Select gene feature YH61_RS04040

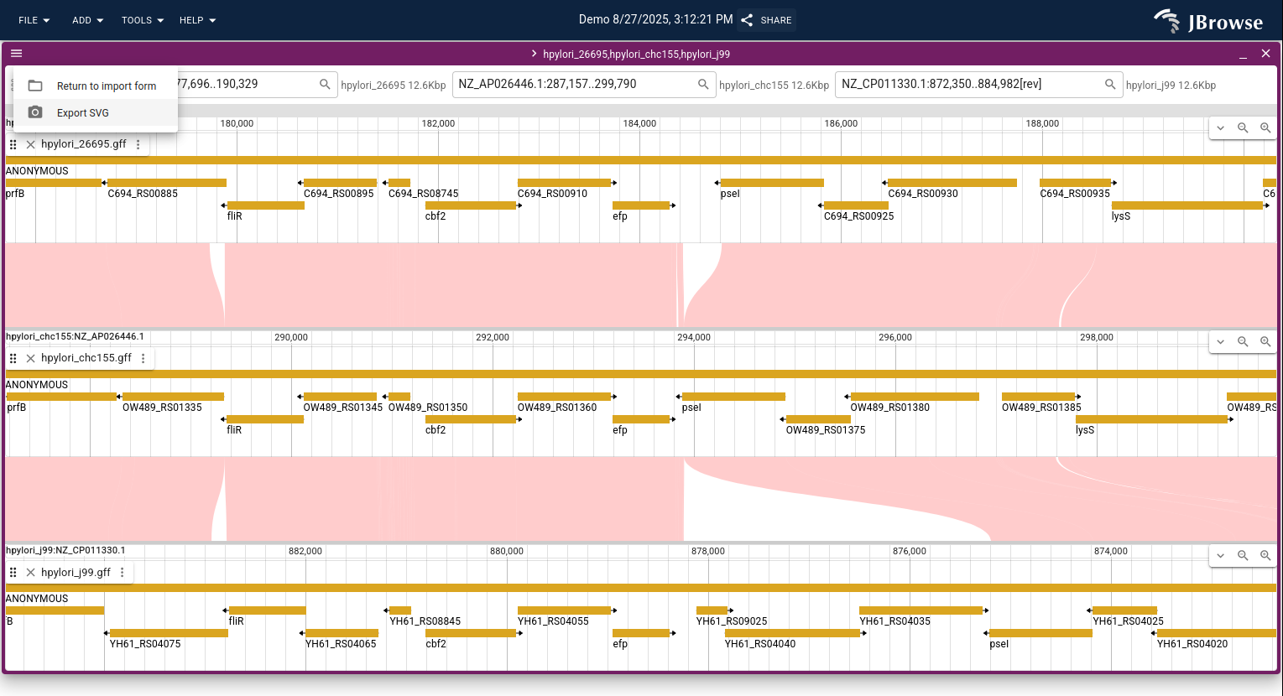[x=793, y=633]
